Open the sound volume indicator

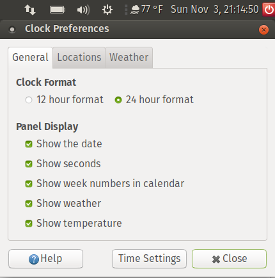pyautogui.click(x=83, y=10)
